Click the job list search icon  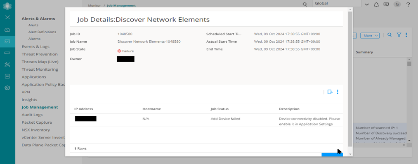pyautogui.click(x=390, y=35)
